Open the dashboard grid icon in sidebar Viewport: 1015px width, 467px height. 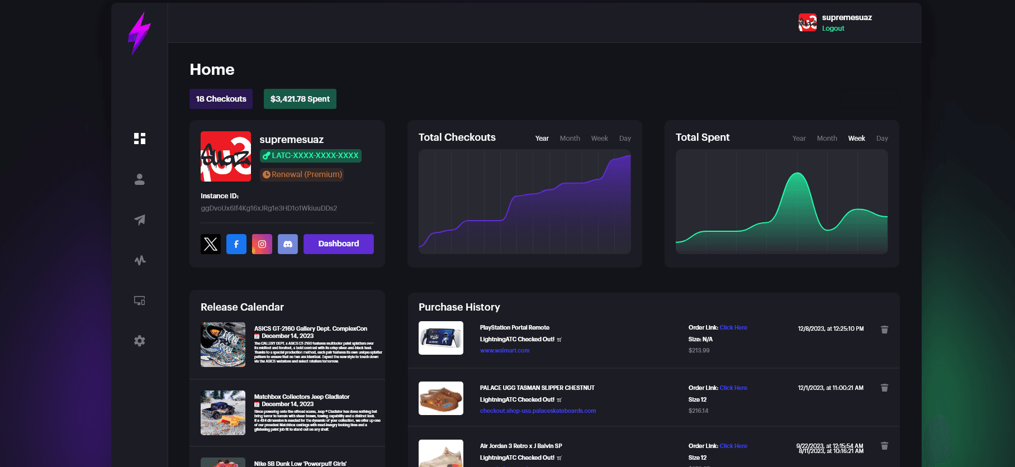tap(140, 139)
